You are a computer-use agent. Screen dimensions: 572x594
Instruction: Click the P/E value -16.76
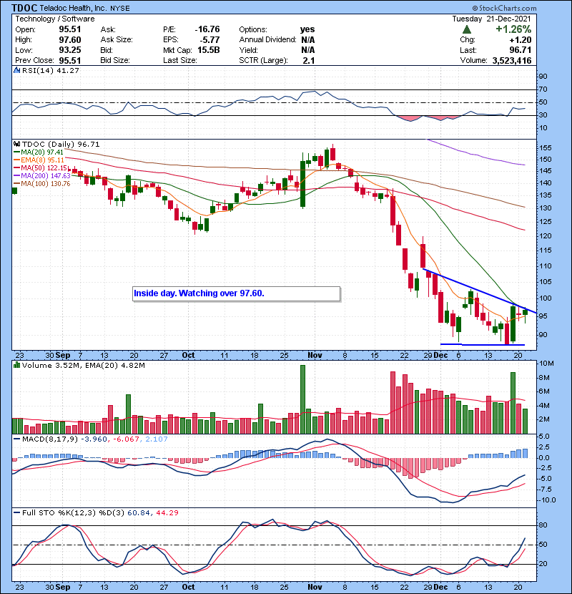[x=207, y=29]
